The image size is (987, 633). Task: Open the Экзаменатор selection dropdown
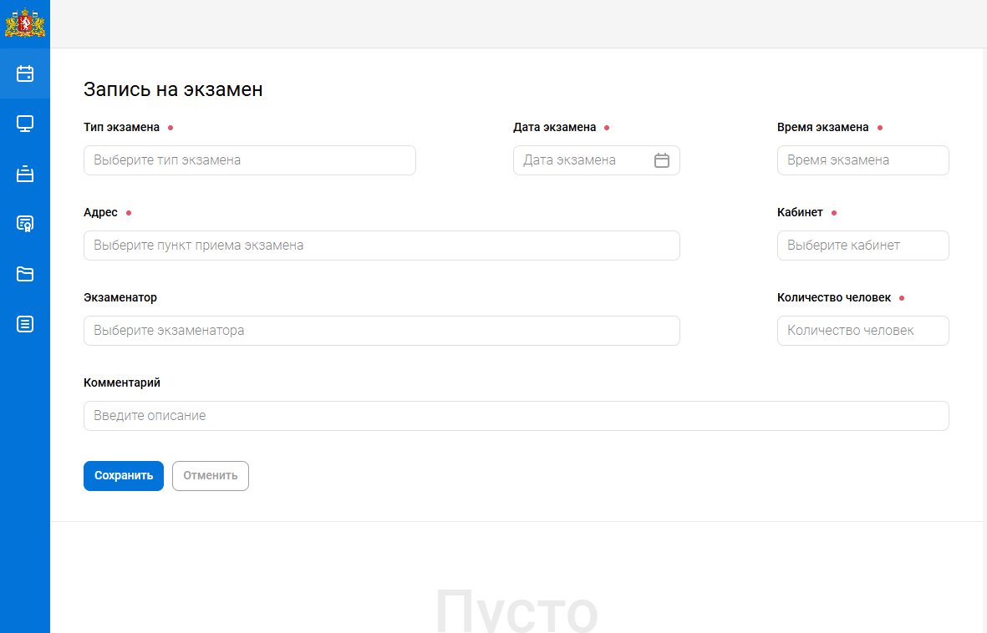(x=381, y=331)
